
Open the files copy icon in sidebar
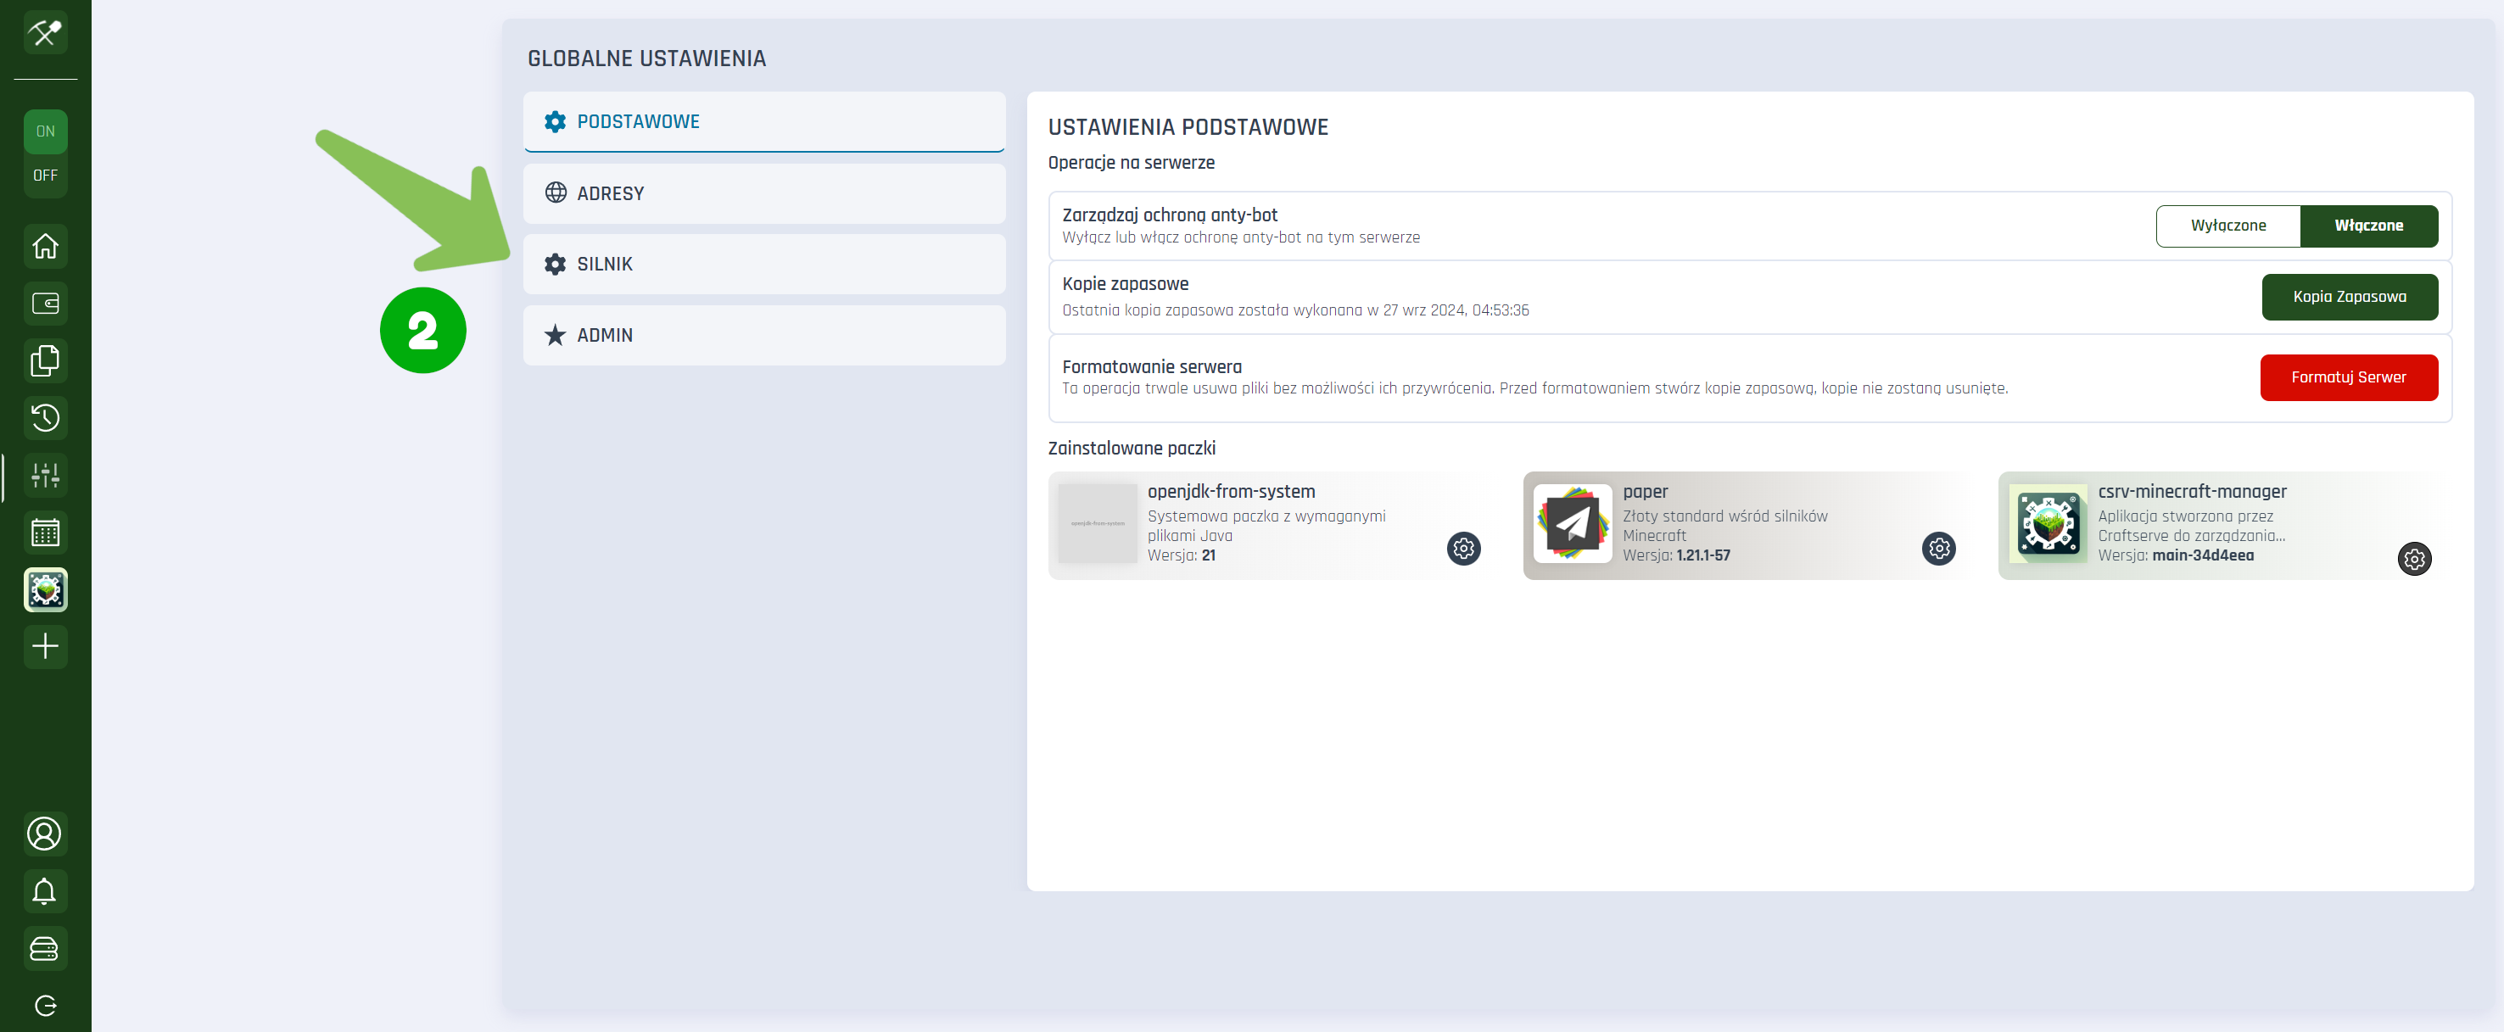click(x=45, y=361)
